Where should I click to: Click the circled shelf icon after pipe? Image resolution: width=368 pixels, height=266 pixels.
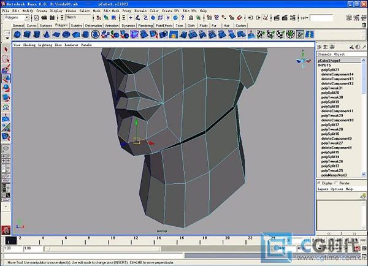[95, 35]
